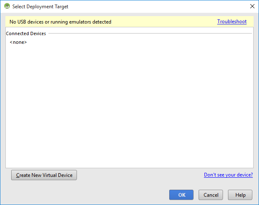Viewport: 259px width, 205px height.
Task: Open the Troubleshoot link
Action: pos(232,21)
